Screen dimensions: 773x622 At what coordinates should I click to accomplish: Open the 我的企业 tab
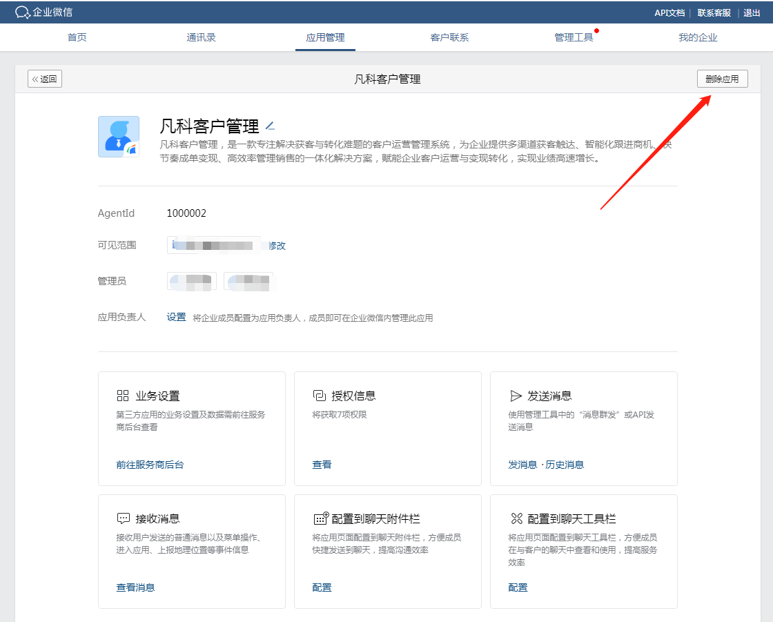tap(698, 37)
